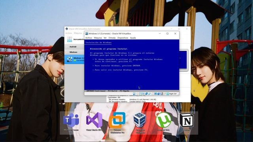Screen dimensions: 253x142
Task: Maximize the Windows 3.1 VM window
Action: point(168,34)
